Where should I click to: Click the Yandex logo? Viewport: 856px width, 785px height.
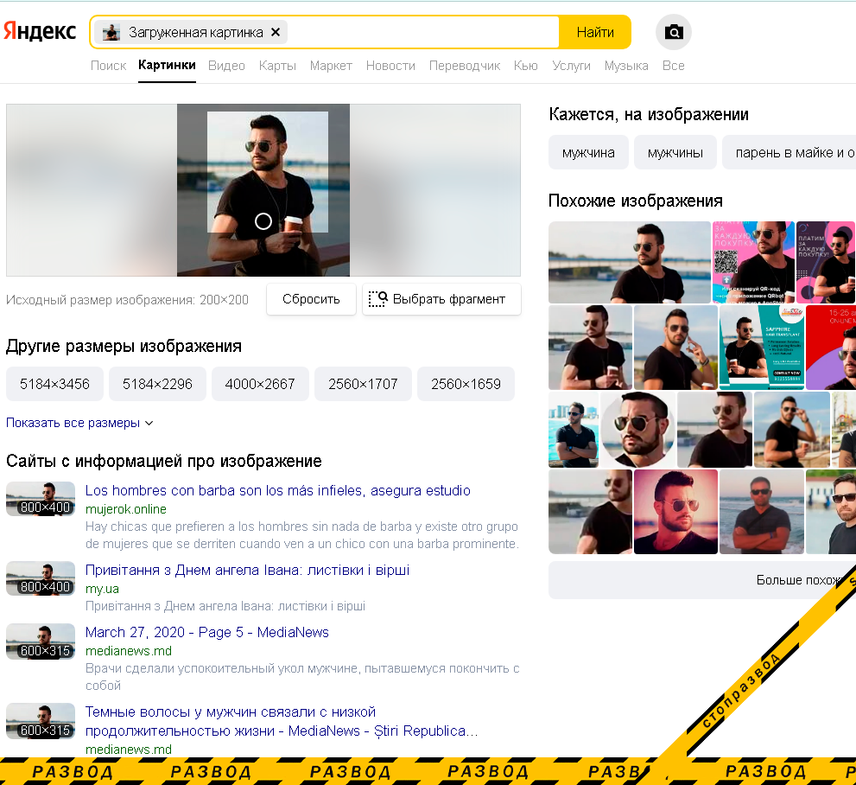click(40, 32)
